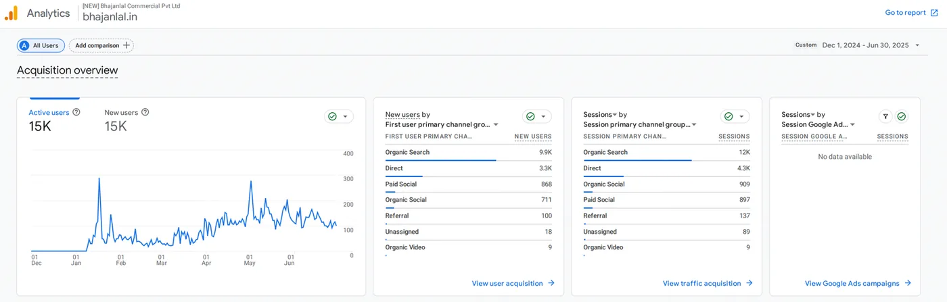Click the SESSIONS column header in the channel group table

coord(734,136)
